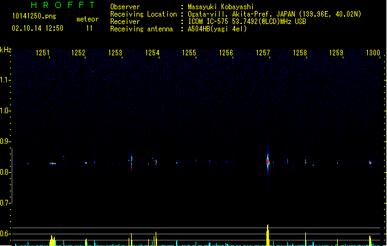Click the strong meteor echo at 1257
Image resolution: width=387 pixels, height=246 pixels.
pos(268,161)
